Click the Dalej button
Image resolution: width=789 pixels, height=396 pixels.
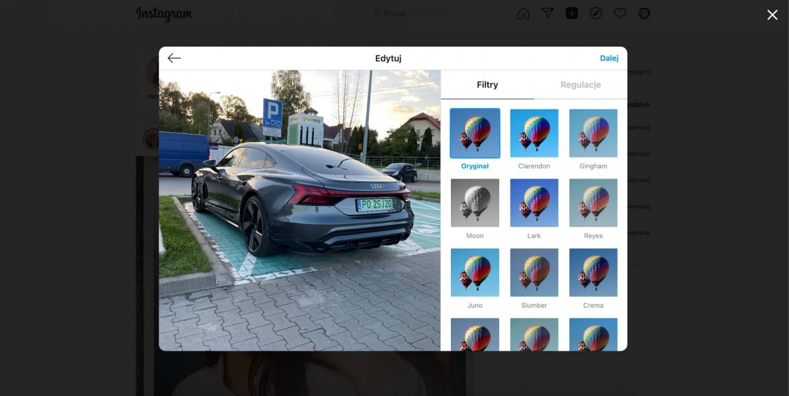coord(609,58)
